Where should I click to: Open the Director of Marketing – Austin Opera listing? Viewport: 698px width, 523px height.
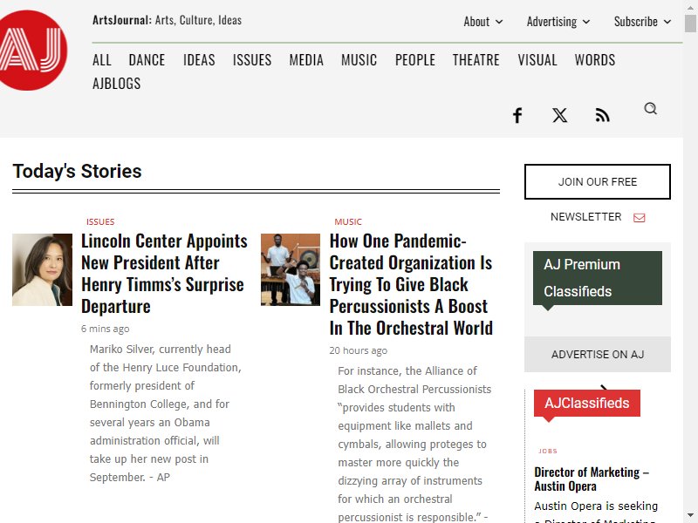tap(592, 479)
